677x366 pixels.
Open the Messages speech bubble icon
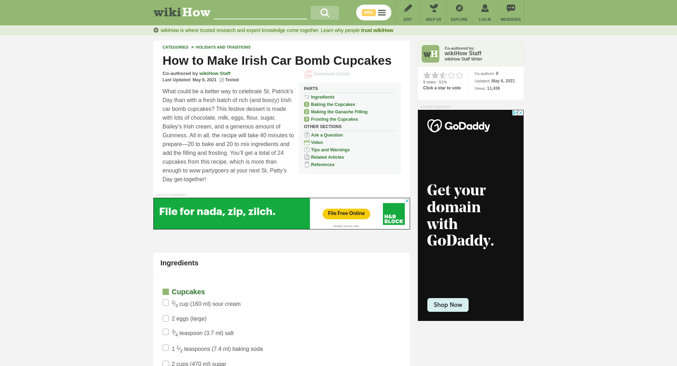tap(511, 8)
